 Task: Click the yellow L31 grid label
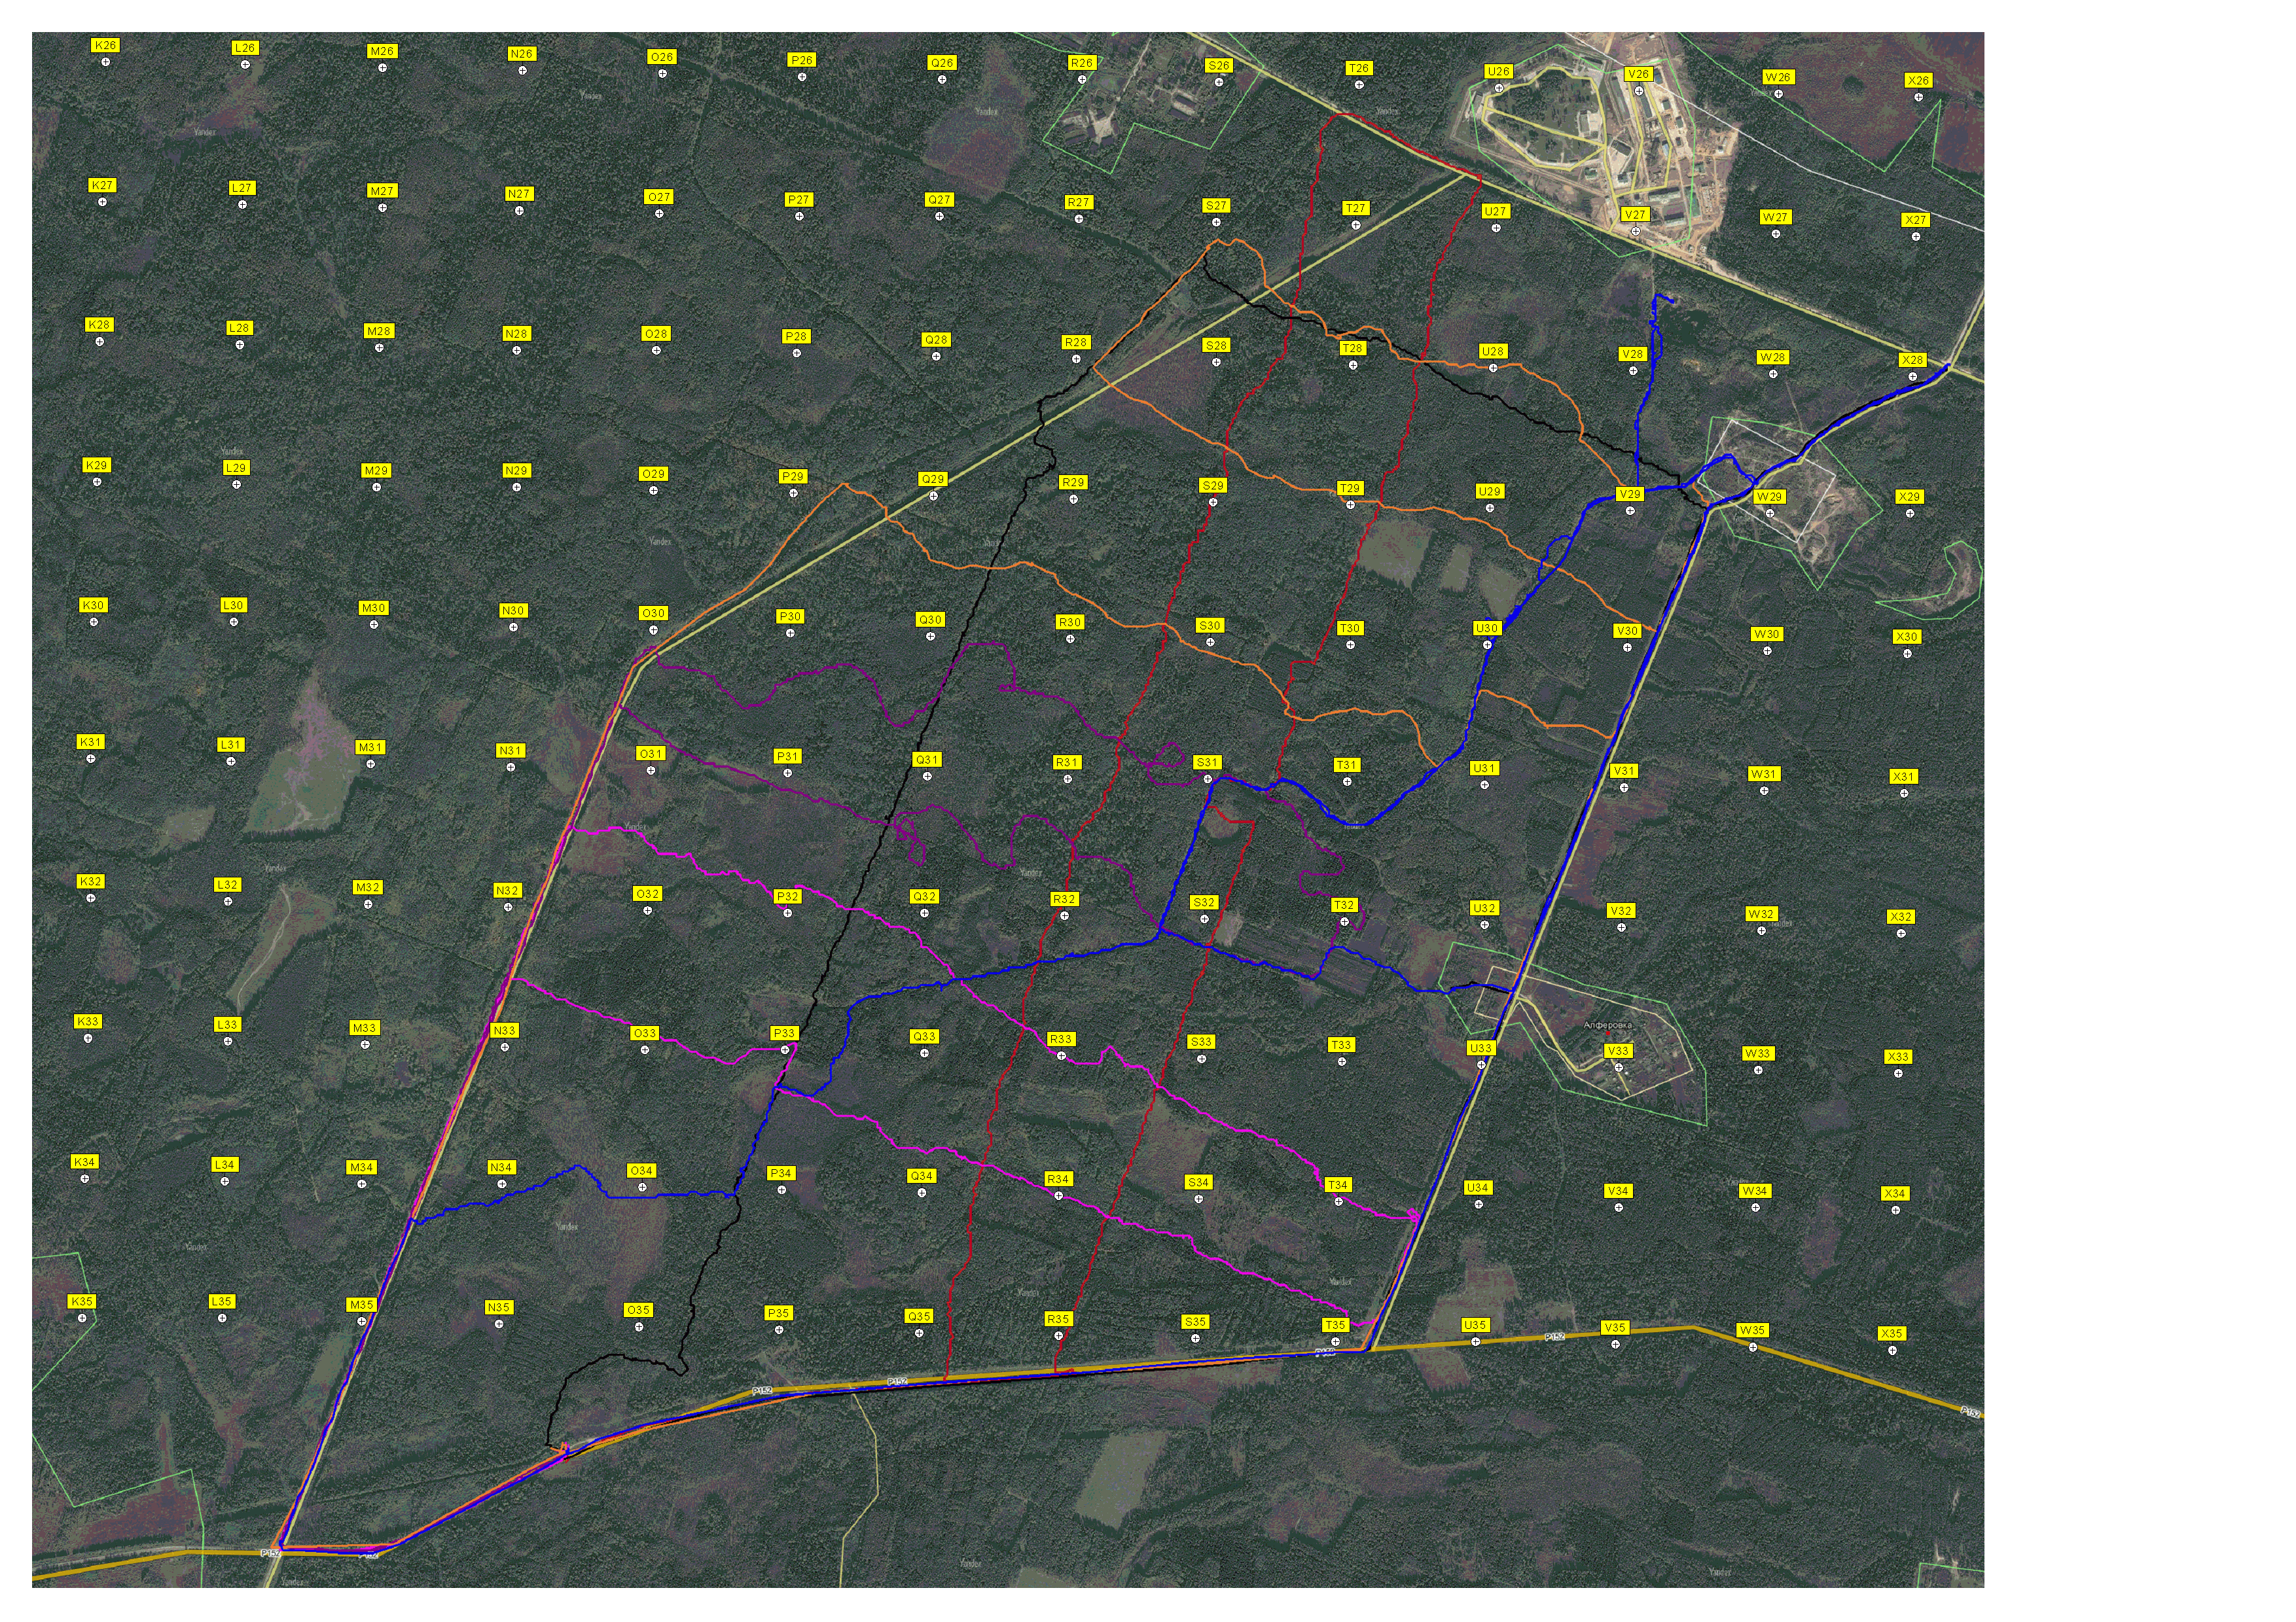click(231, 745)
